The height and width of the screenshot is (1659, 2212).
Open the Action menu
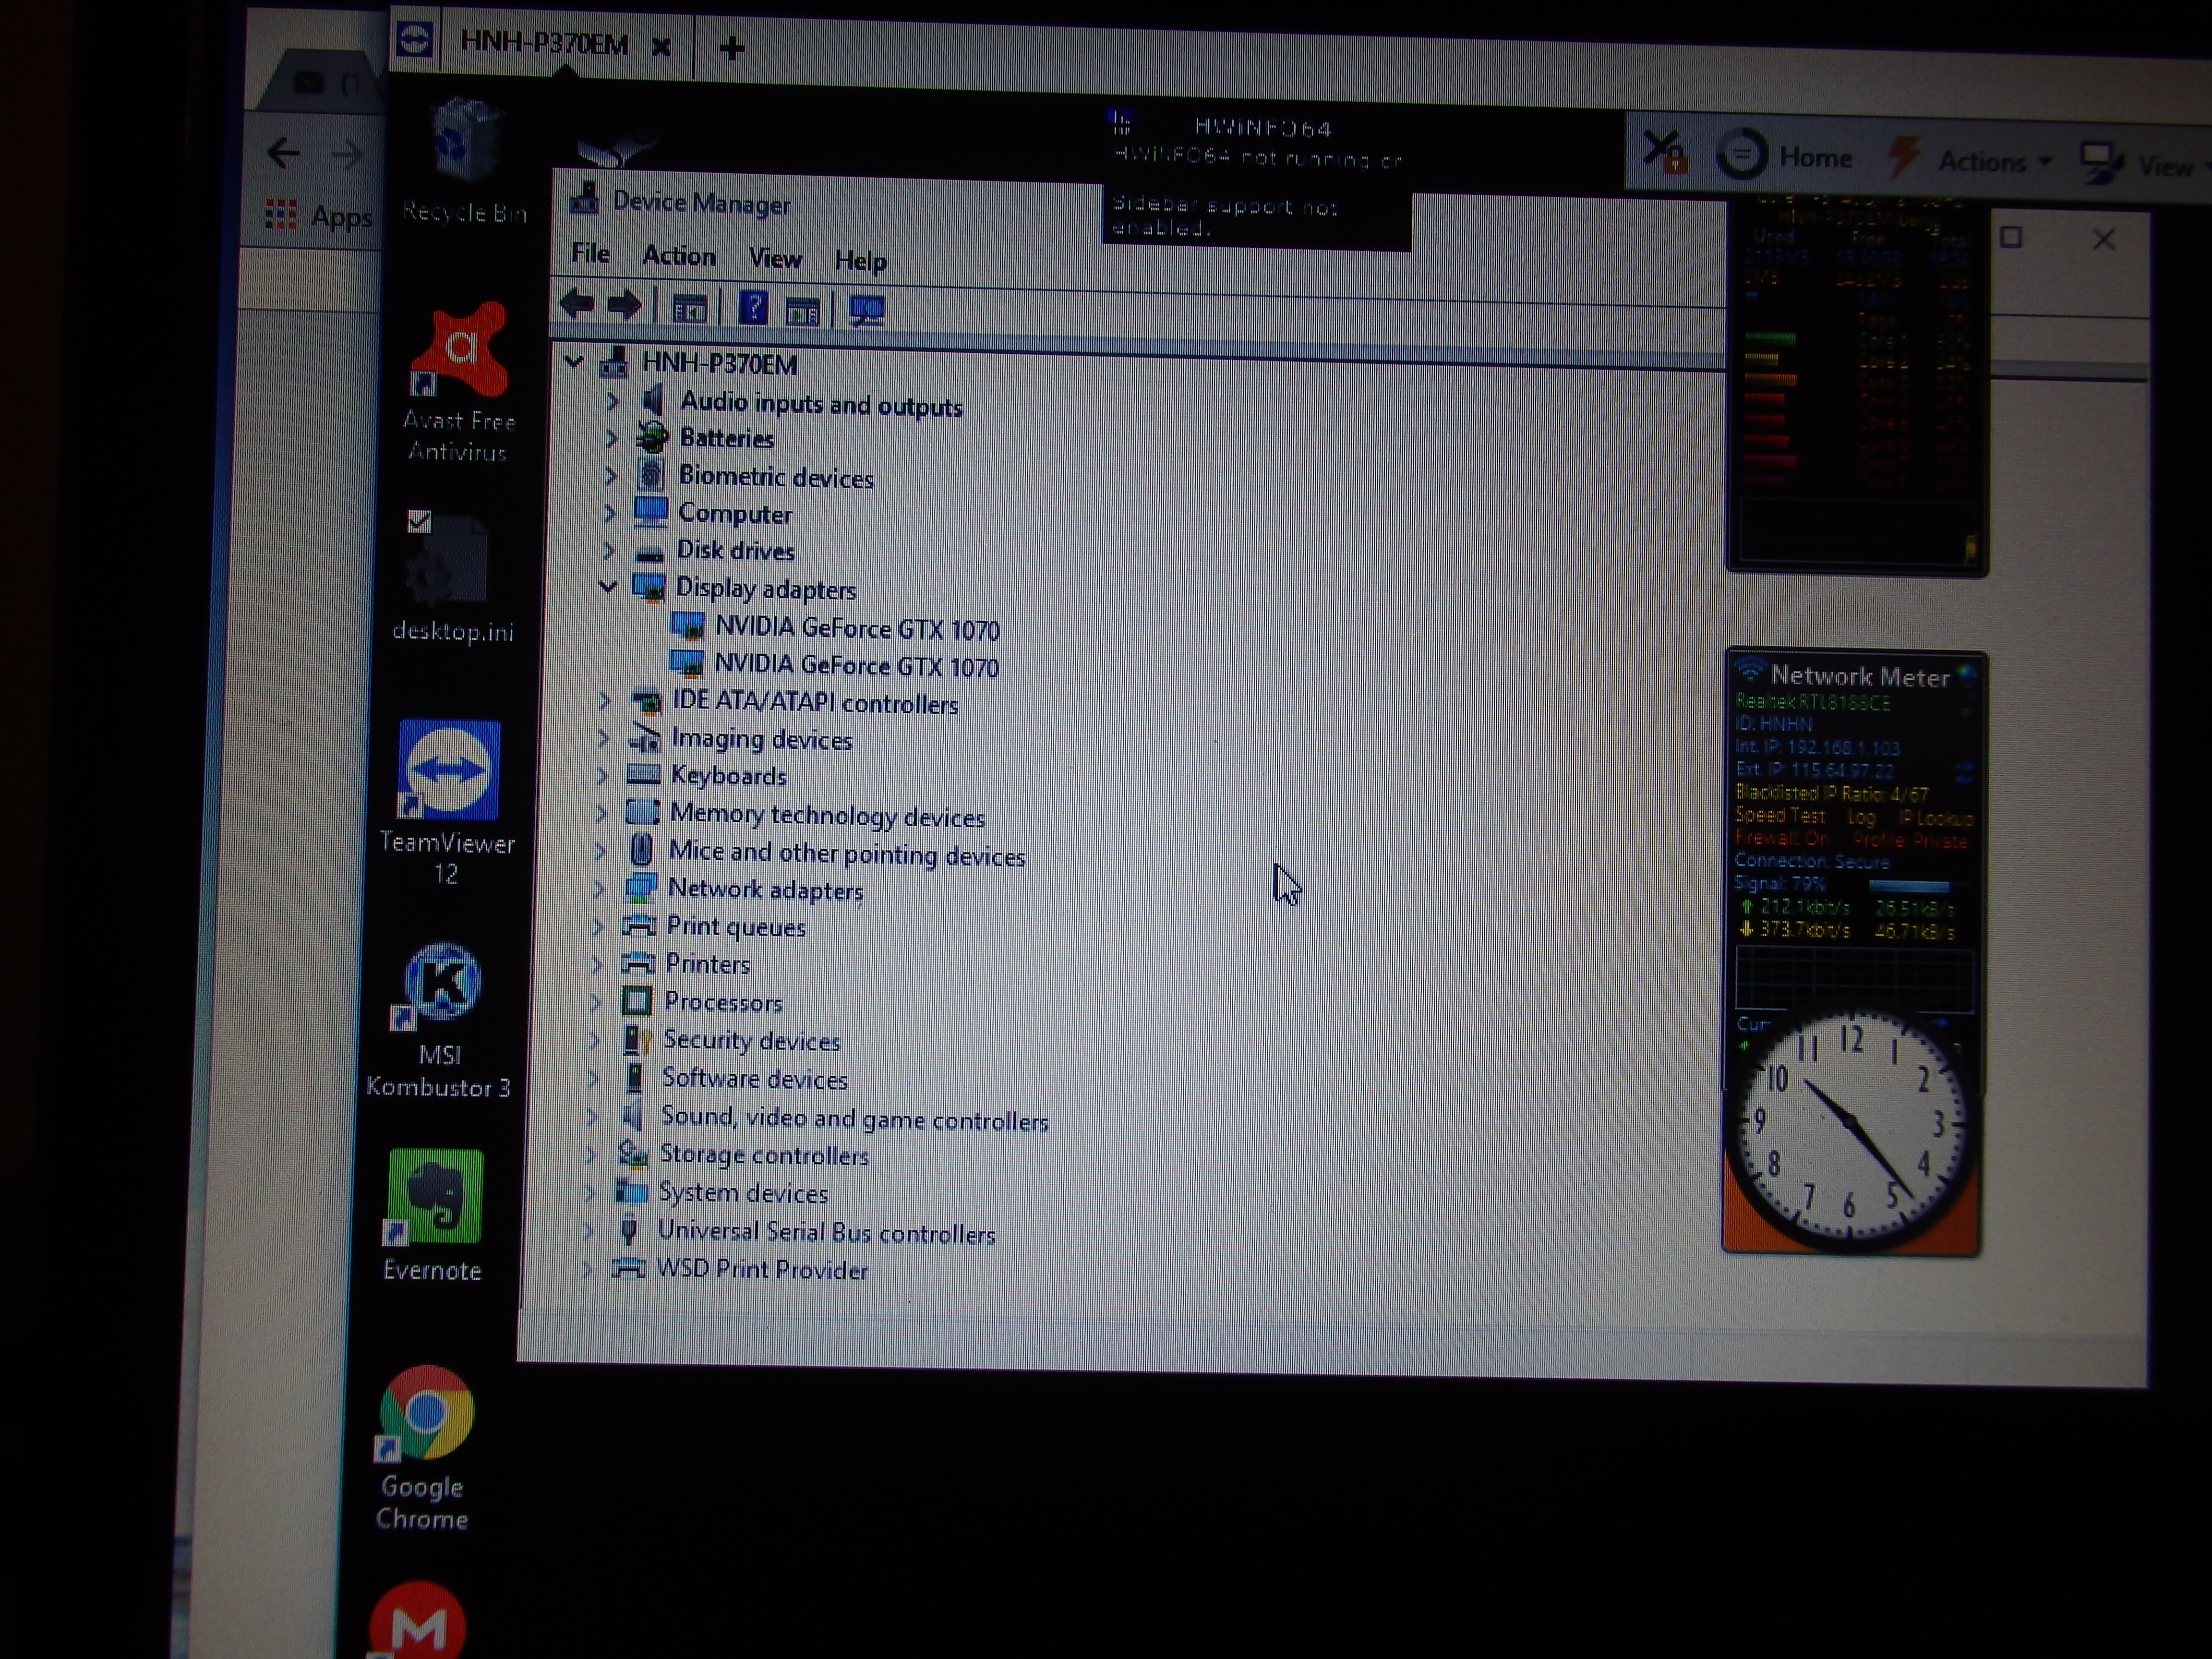click(x=679, y=256)
